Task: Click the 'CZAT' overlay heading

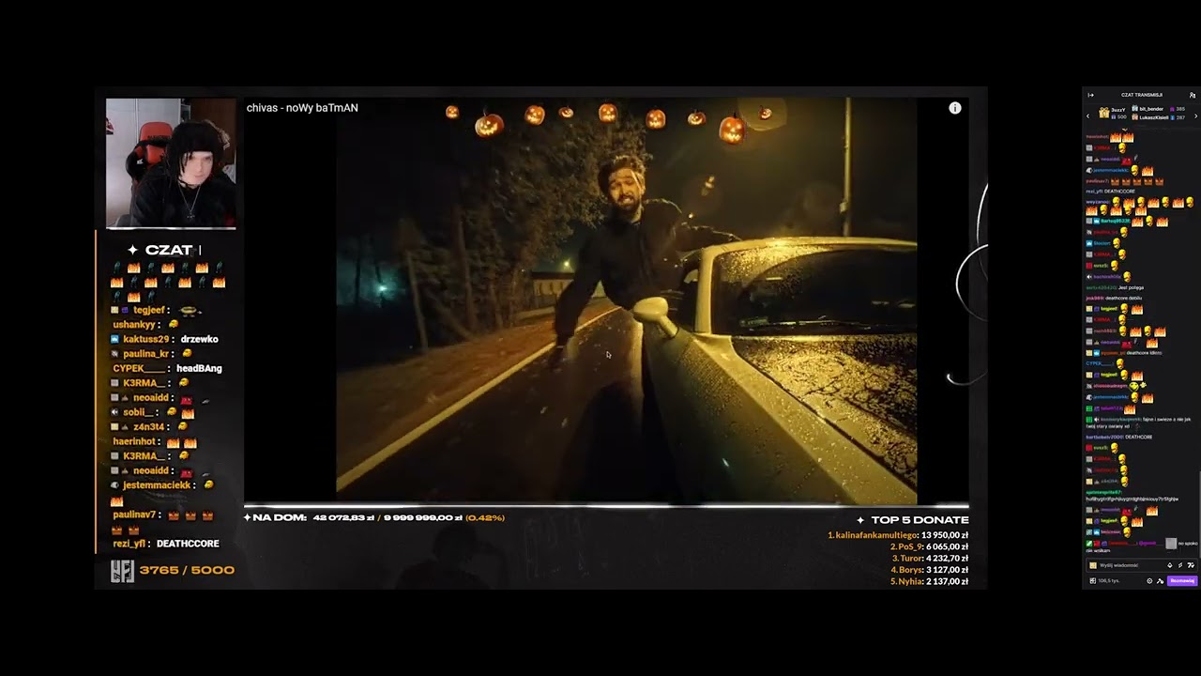Action: pyautogui.click(x=170, y=250)
